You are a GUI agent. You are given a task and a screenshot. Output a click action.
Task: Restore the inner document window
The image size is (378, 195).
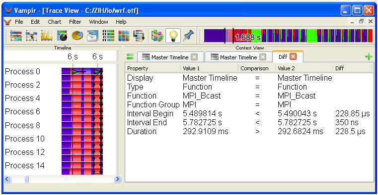(x=361, y=22)
